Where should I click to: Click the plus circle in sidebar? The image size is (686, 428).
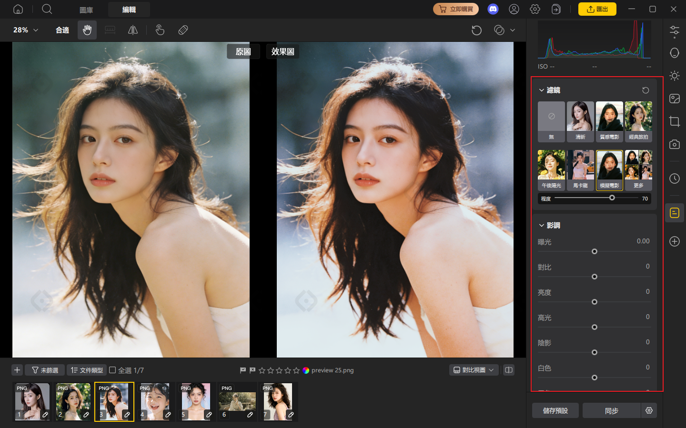pos(675,241)
